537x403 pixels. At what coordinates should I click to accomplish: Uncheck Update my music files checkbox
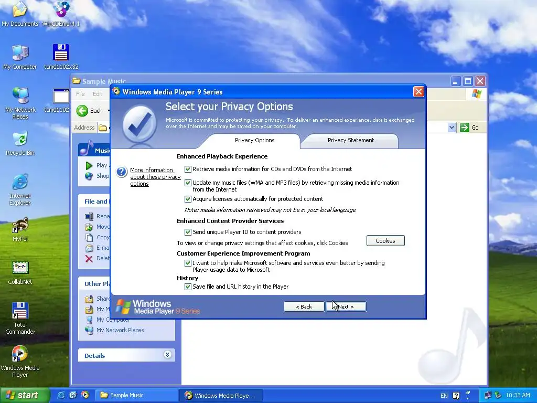click(x=188, y=183)
